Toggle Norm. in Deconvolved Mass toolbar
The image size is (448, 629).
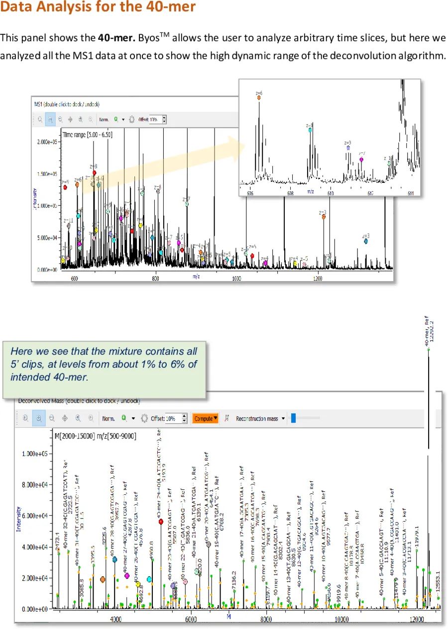pyautogui.click(x=109, y=419)
